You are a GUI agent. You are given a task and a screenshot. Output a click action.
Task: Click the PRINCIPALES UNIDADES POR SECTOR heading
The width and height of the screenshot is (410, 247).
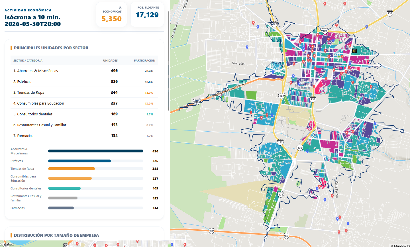coord(51,48)
